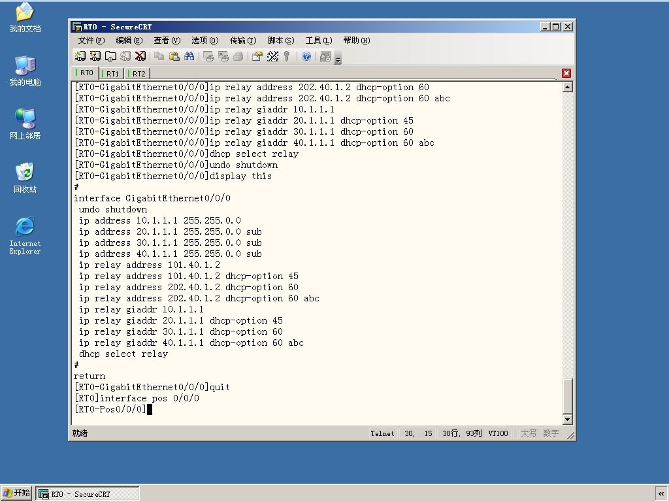This screenshot has height=502, width=669.
Task: Switch to the RT1 session tab
Action: click(x=112, y=74)
